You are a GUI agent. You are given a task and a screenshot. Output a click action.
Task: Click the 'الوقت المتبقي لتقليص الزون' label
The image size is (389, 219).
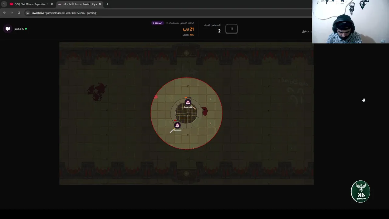180,23
